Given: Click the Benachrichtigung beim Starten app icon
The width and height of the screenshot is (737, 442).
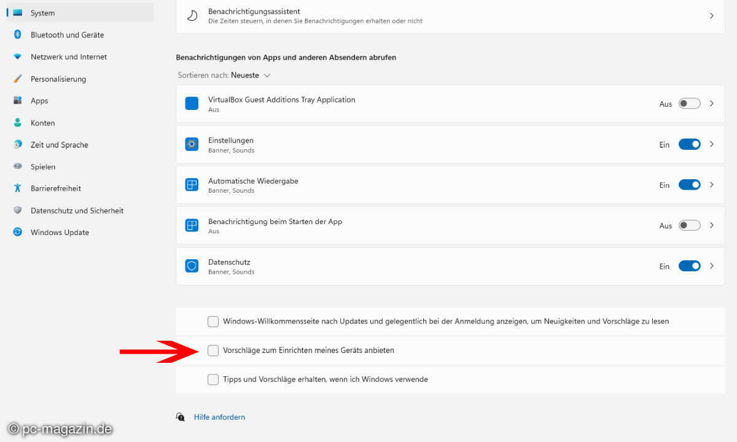Looking at the screenshot, I should [192, 225].
